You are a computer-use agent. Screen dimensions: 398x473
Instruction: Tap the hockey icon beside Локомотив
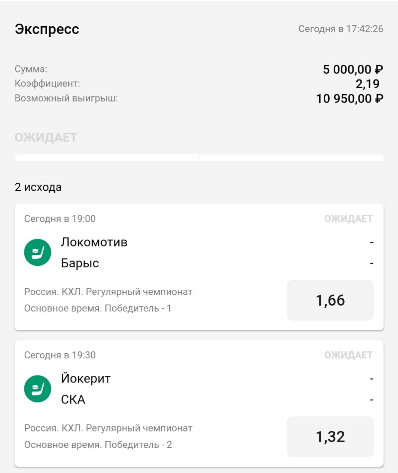point(38,252)
